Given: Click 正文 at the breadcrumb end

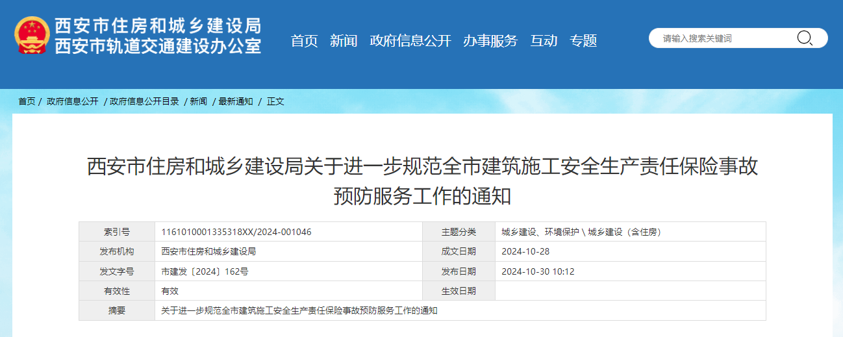Looking at the screenshot, I should [x=275, y=101].
